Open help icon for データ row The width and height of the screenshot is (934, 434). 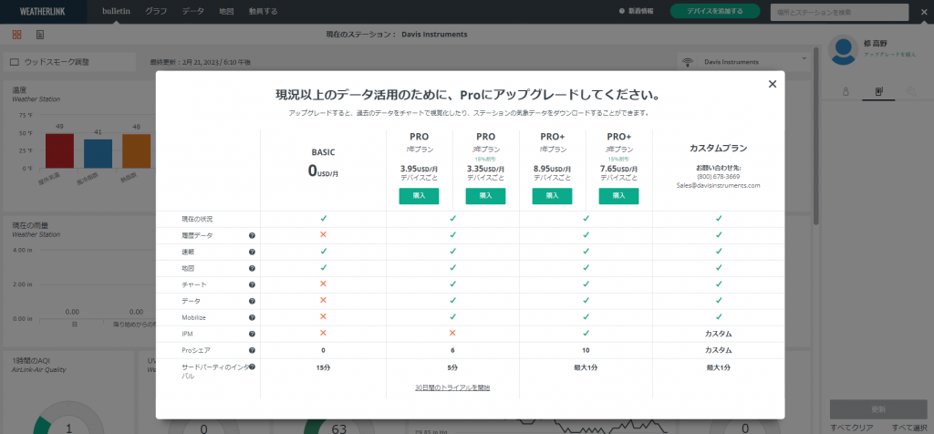252,301
